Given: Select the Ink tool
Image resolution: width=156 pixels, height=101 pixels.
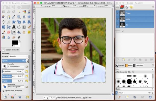Looking at the screenshot, I should coord(19,32).
